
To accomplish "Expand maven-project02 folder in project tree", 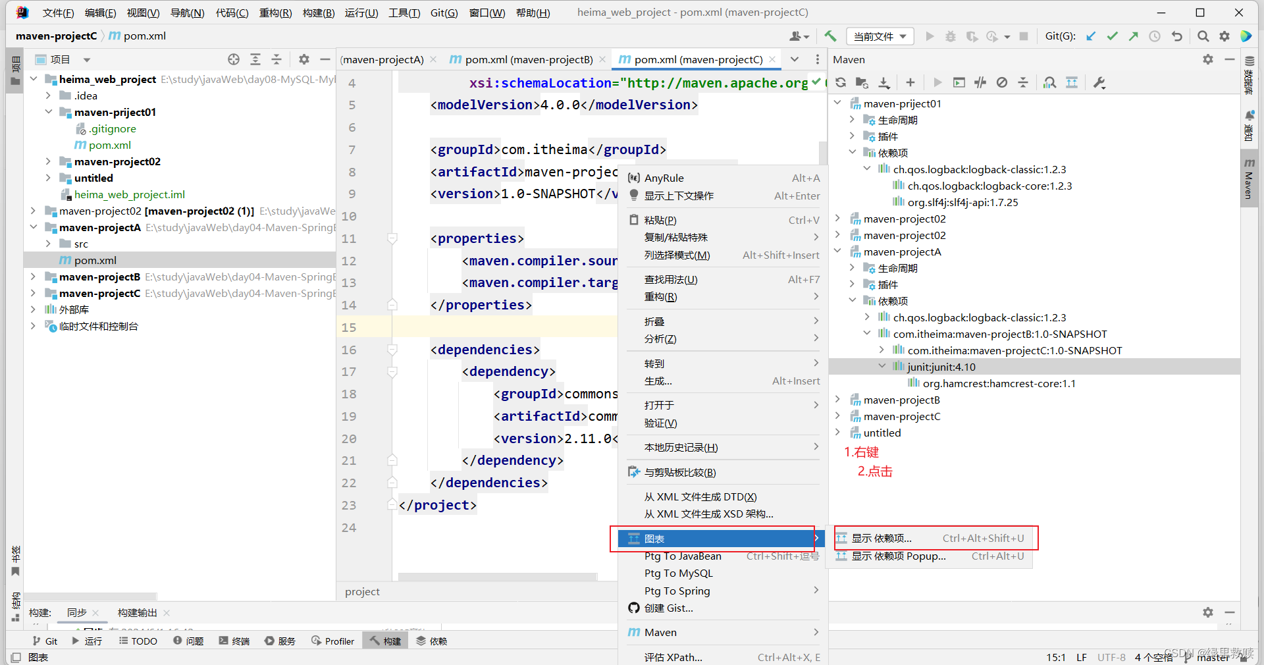I will tap(48, 161).
